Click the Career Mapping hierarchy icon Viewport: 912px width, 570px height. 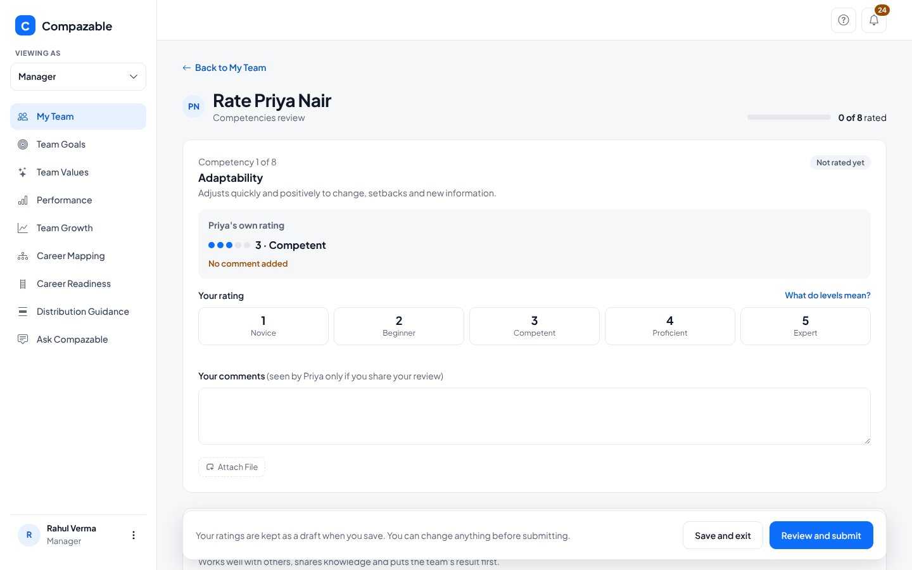pyautogui.click(x=23, y=256)
